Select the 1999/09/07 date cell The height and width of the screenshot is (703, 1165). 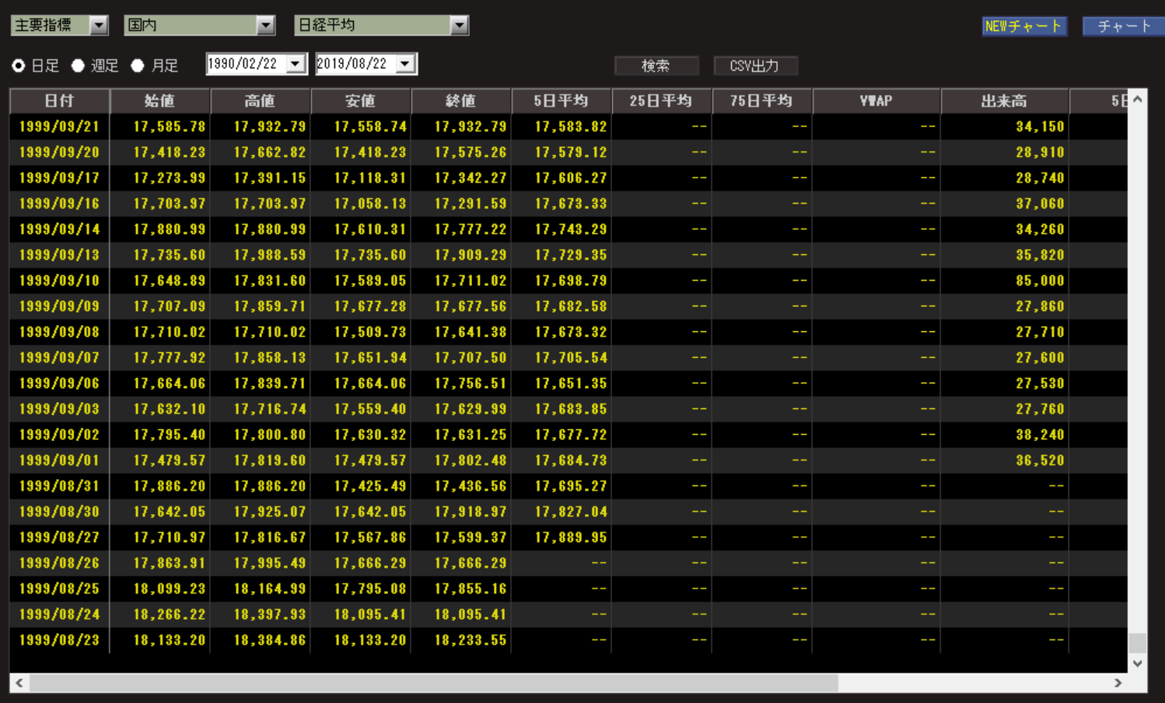[59, 358]
